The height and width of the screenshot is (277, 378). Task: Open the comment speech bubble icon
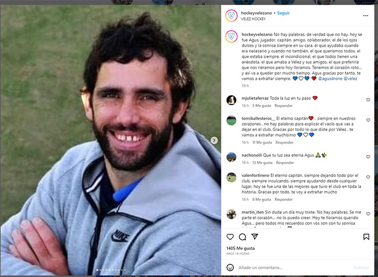point(243,237)
